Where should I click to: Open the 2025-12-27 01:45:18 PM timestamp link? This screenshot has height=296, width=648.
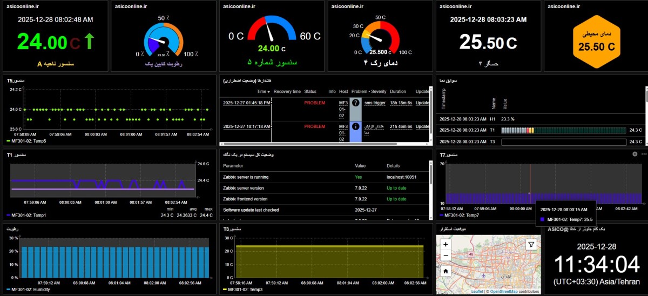pos(246,103)
